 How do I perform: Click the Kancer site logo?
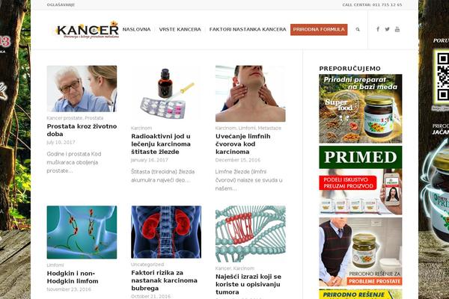click(x=87, y=30)
